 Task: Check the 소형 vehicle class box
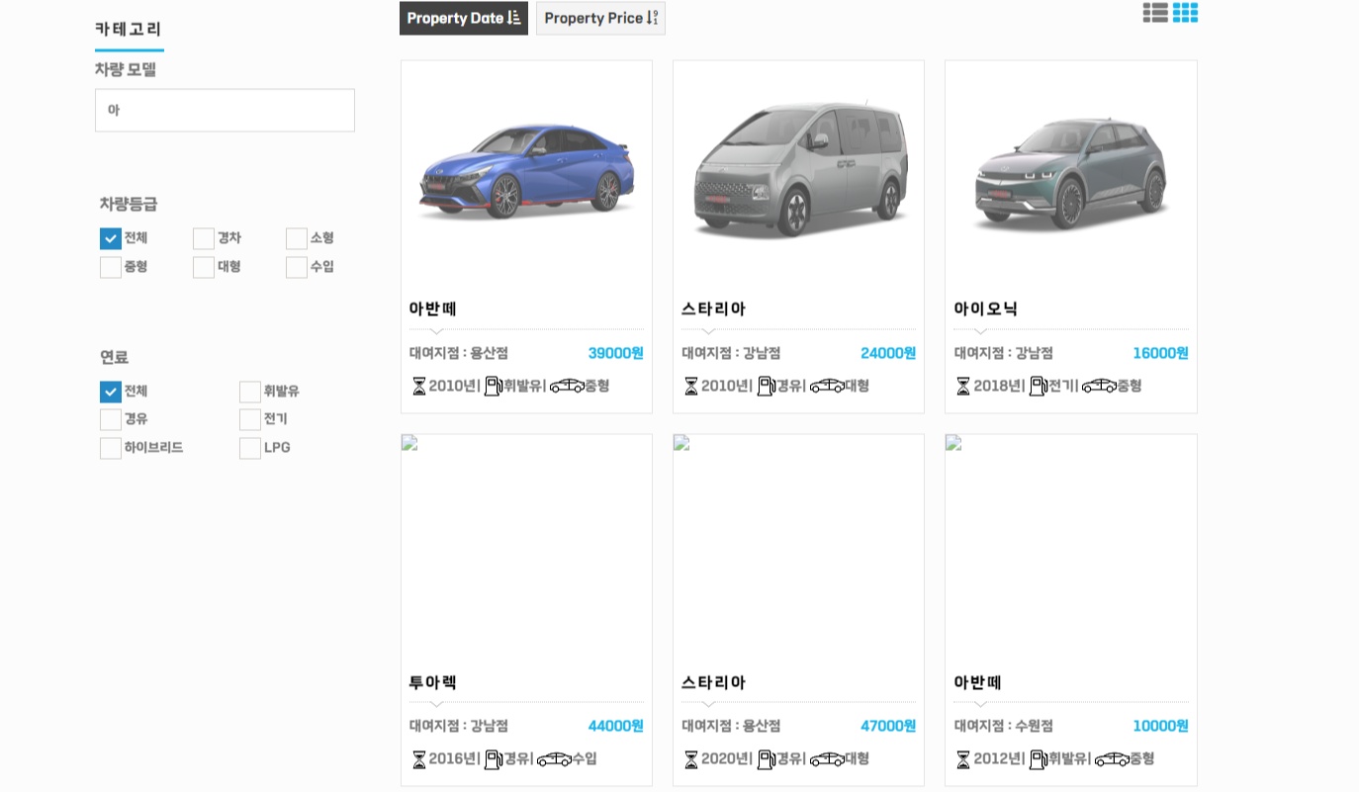[297, 238]
